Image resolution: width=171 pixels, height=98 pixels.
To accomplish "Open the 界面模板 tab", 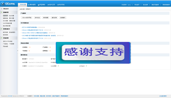I will (42, 5).
